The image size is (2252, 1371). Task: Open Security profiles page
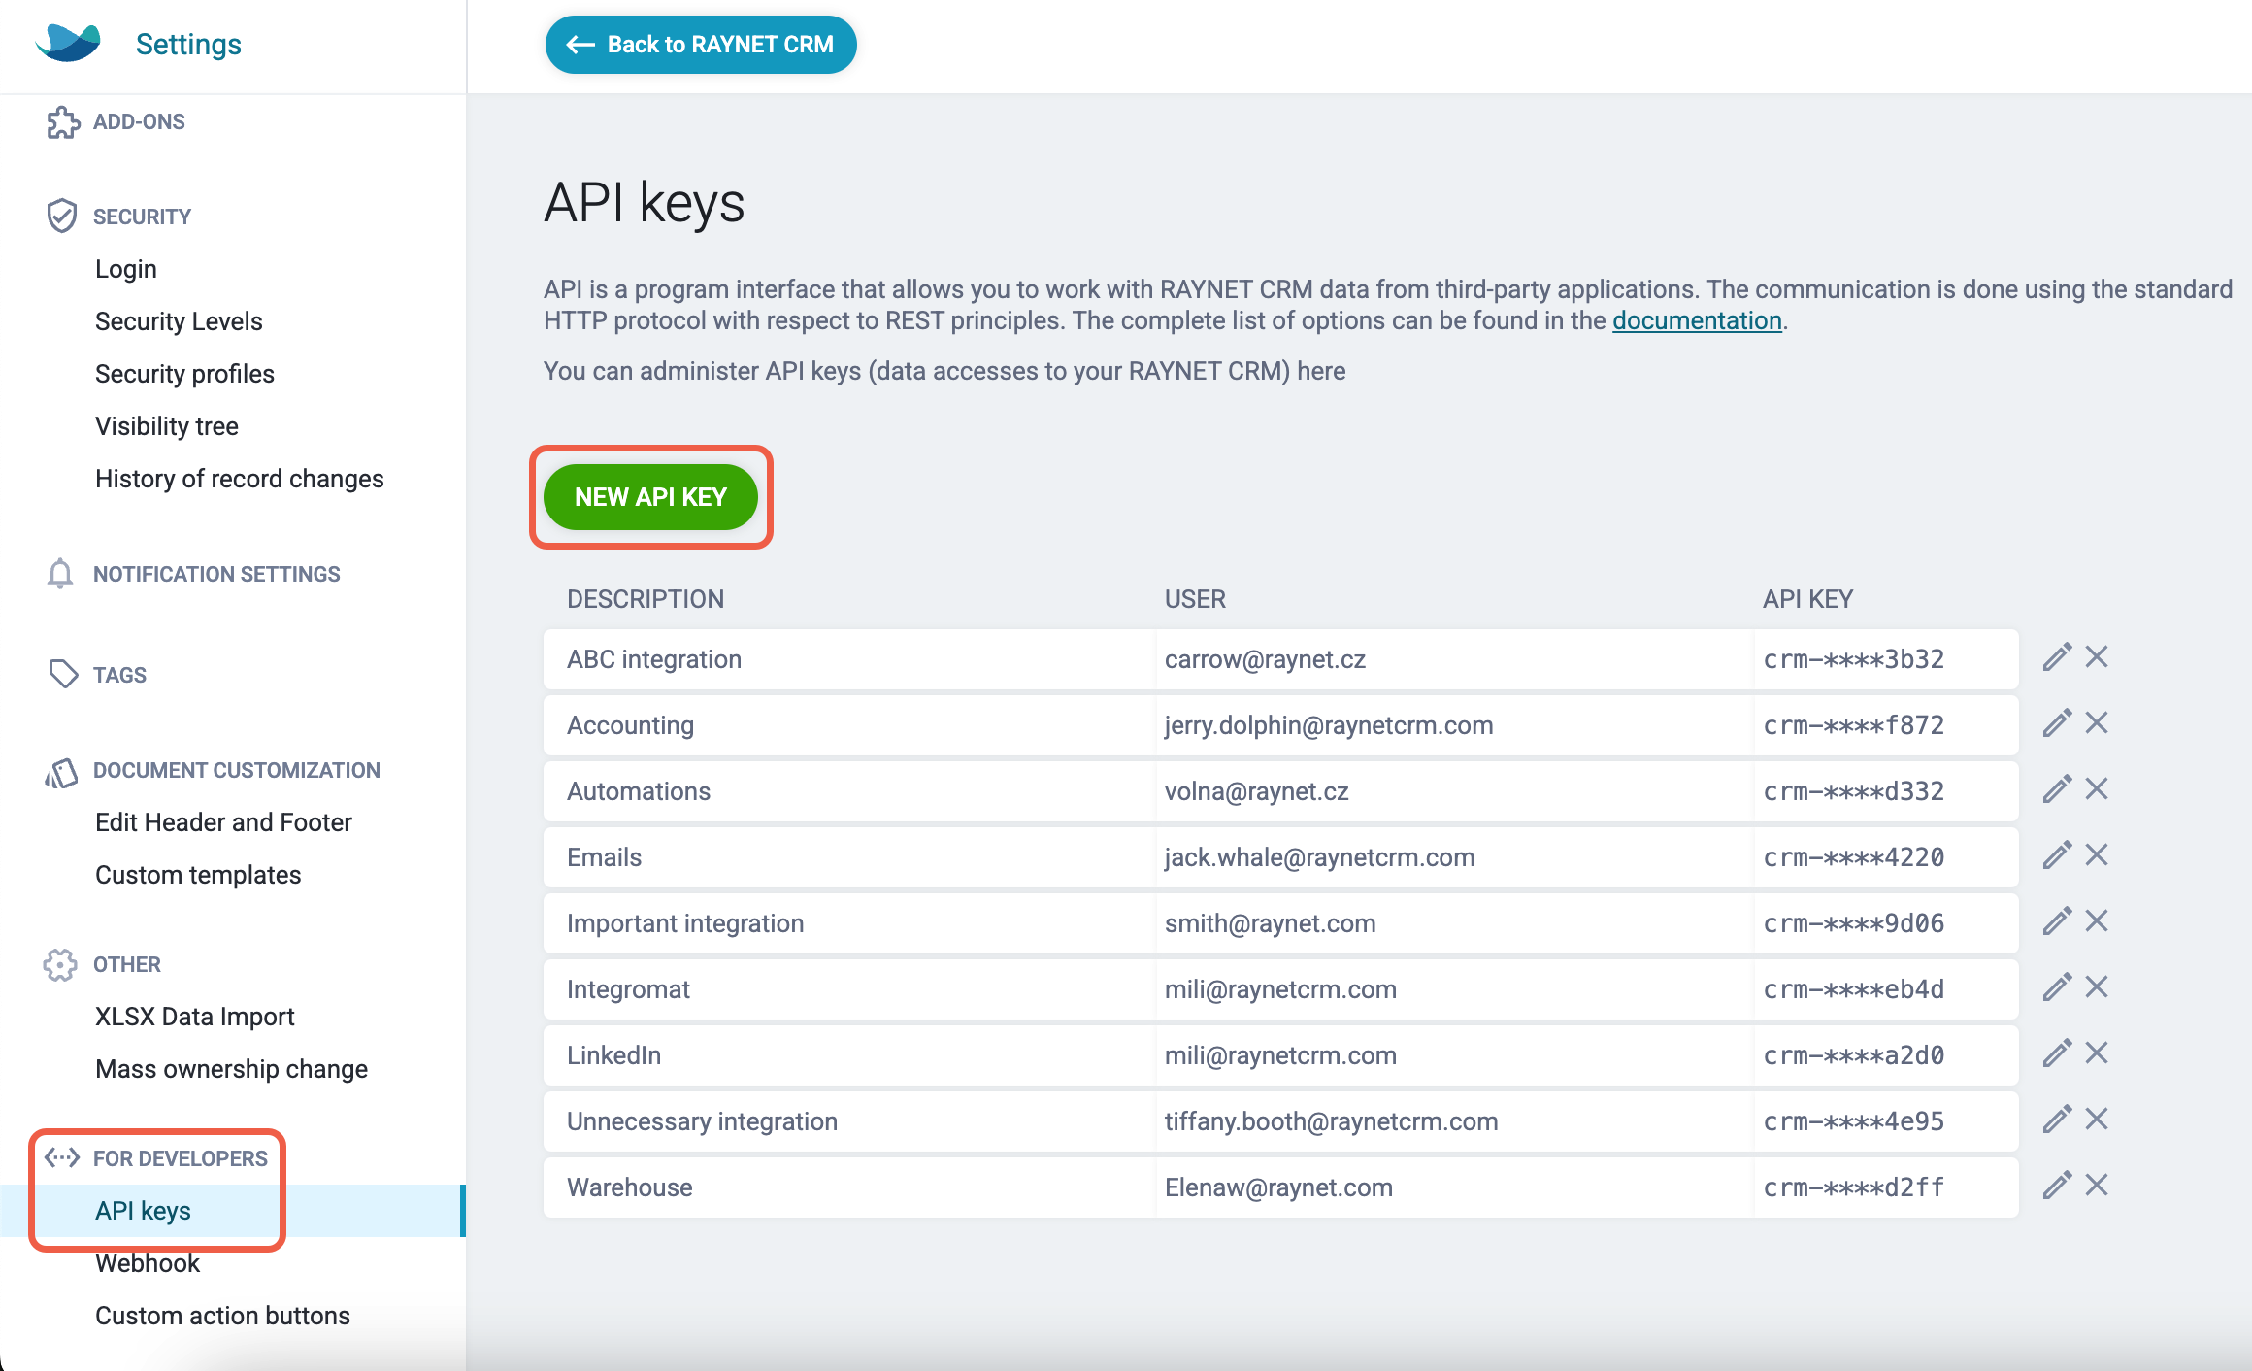pyautogui.click(x=184, y=374)
